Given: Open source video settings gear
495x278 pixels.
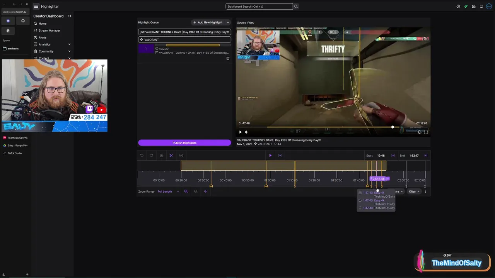Looking at the screenshot, I should [420, 132].
